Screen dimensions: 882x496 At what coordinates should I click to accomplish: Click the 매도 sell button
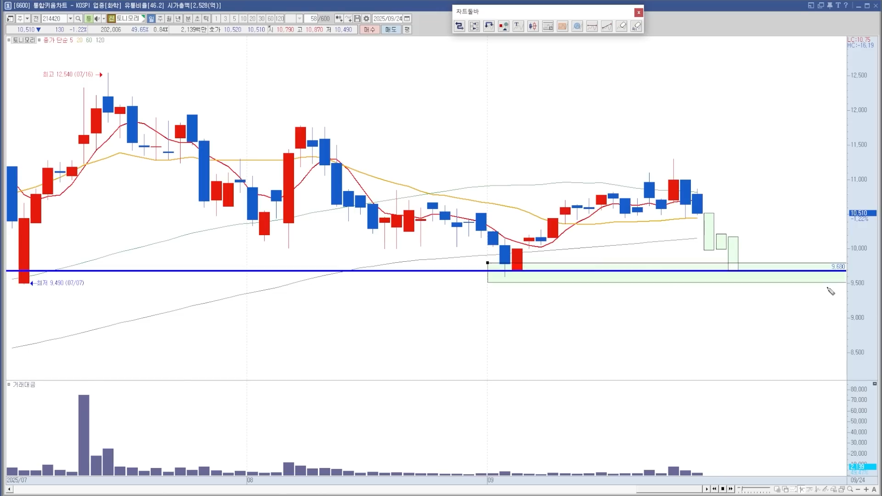390,29
